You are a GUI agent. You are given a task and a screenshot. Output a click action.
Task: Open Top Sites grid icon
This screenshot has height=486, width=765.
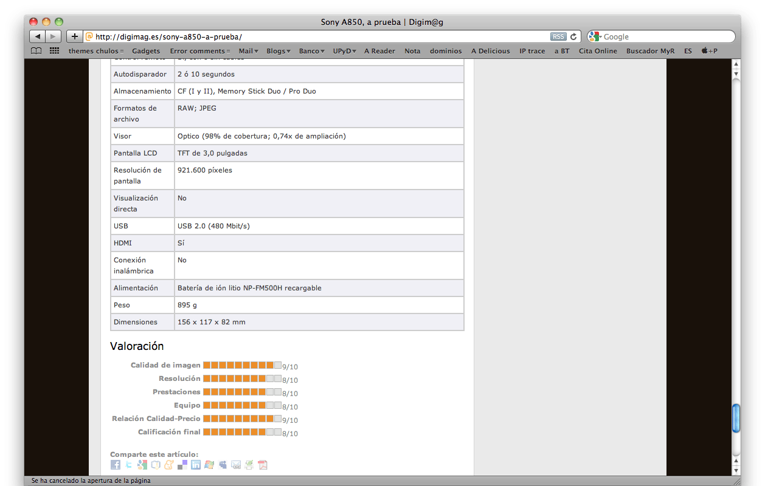tap(54, 51)
